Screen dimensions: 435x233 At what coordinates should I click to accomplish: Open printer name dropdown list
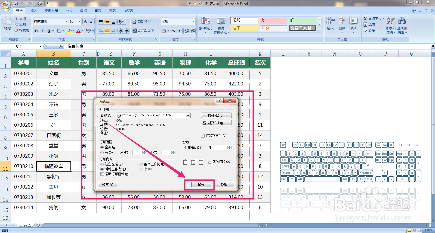click(188, 116)
